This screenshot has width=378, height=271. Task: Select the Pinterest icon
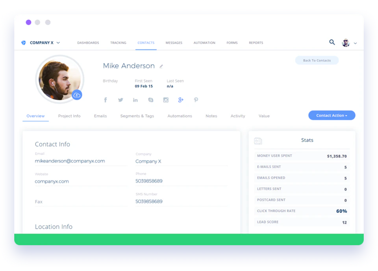pos(196,100)
